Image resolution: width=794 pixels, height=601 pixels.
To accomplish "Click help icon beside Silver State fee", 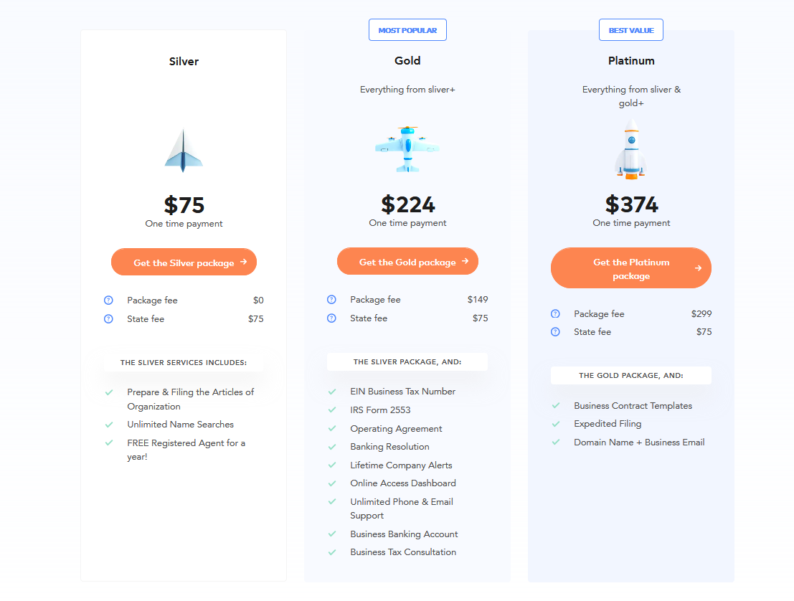I will (108, 319).
